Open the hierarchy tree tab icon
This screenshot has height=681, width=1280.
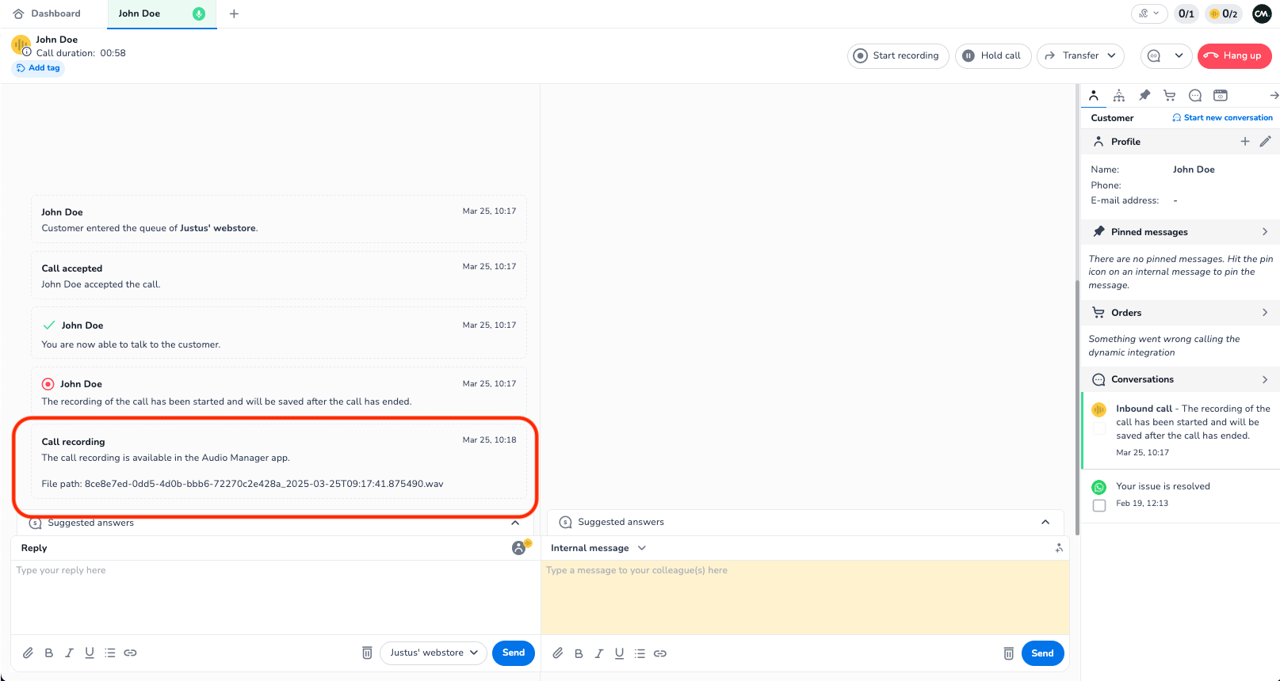click(x=1119, y=96)
